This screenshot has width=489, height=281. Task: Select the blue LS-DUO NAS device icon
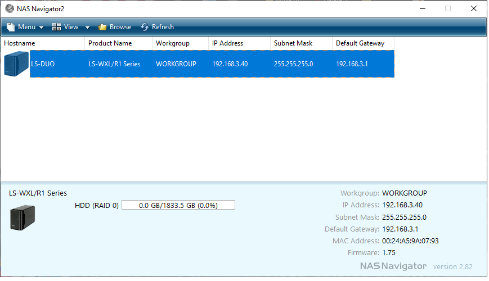coord(16,64)
